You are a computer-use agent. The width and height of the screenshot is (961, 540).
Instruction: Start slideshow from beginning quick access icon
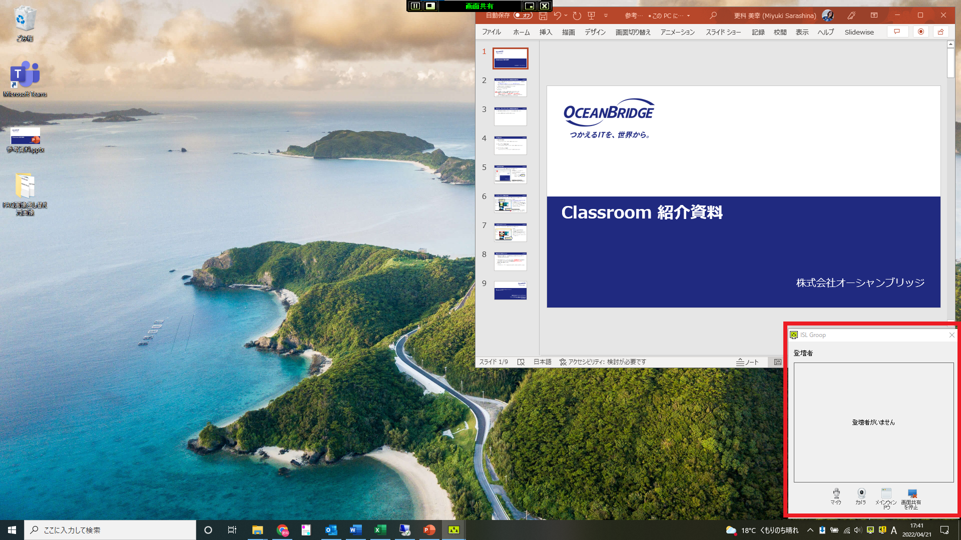tap(591, 15)
